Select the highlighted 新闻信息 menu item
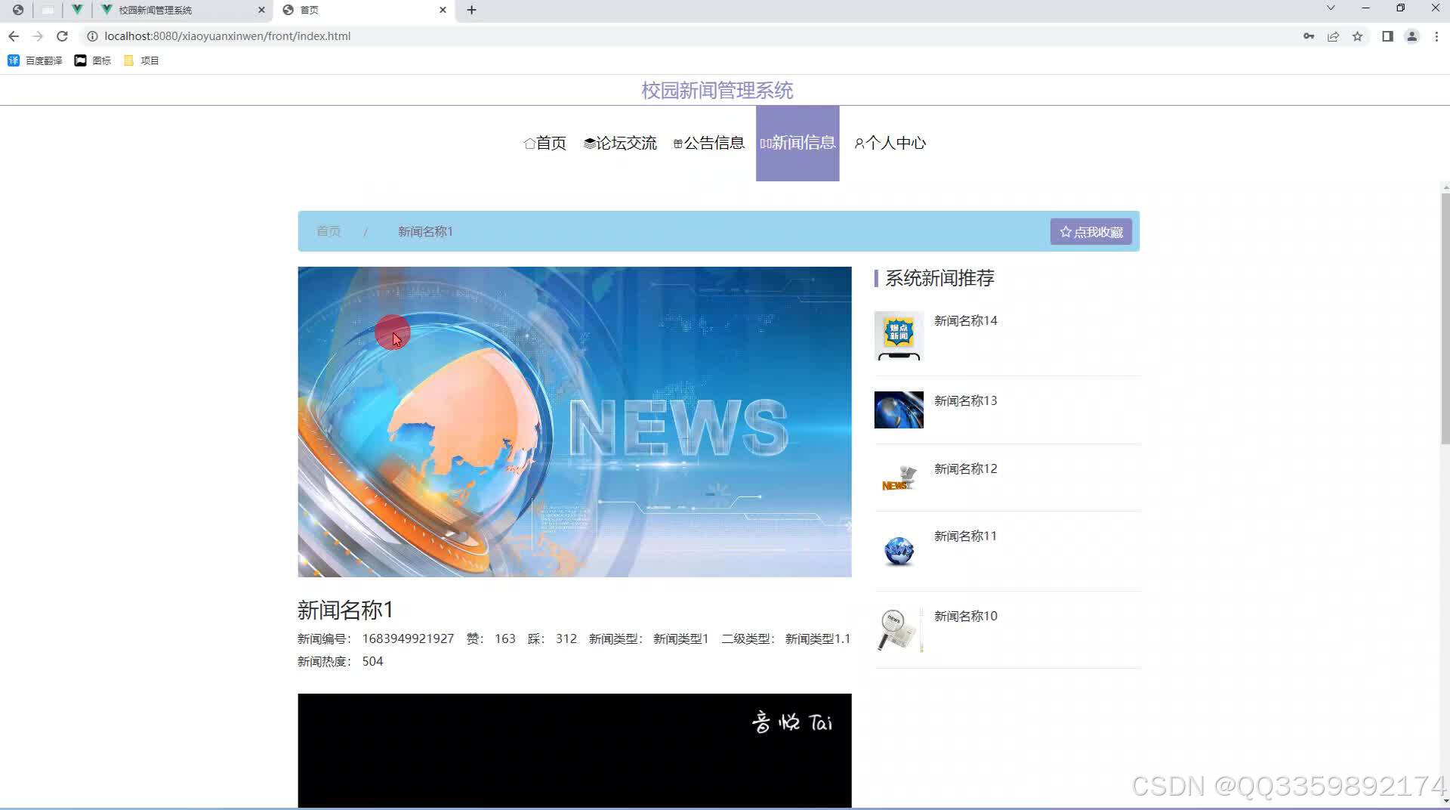Viewport: 1450px width, 810px height. [797, 143]
